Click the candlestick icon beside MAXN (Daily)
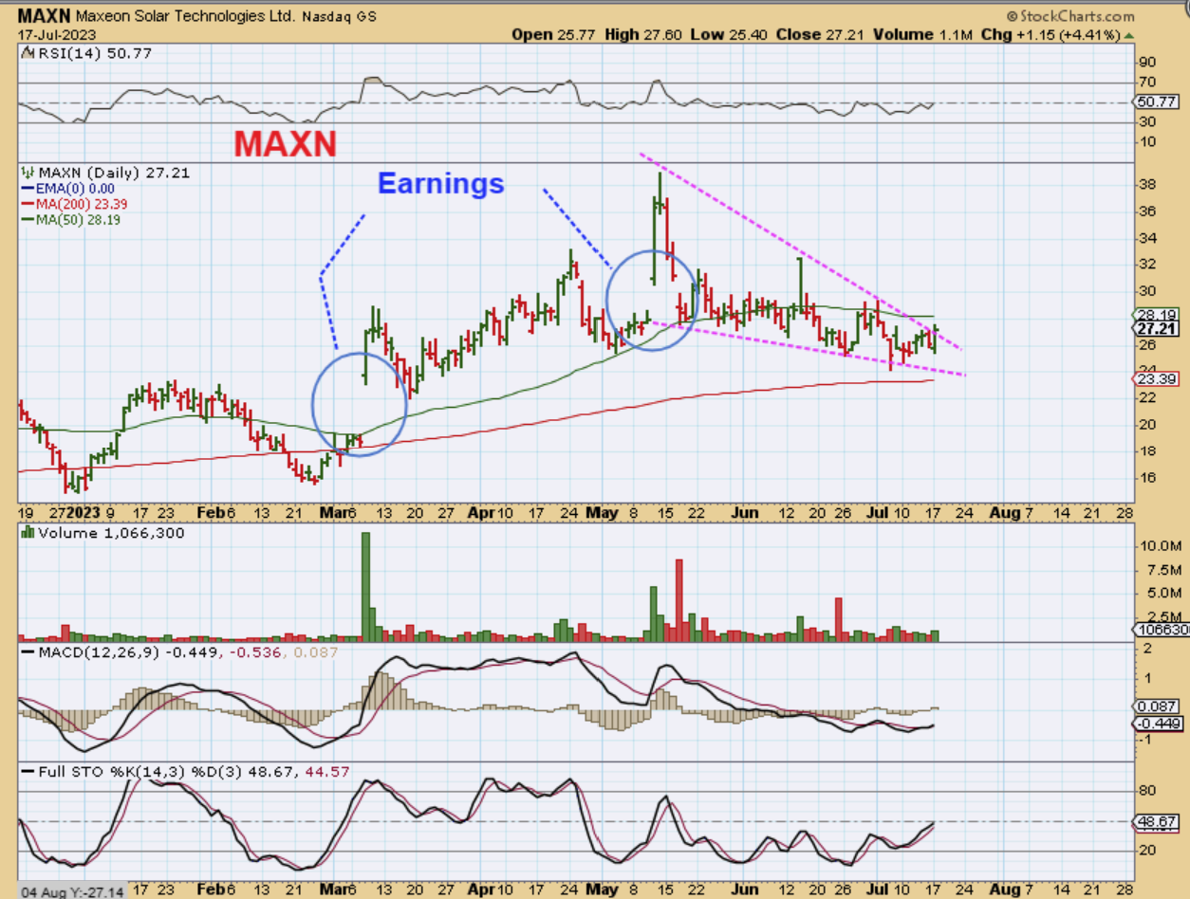The height and width of the screenshot is (899, 1190). 27,174
